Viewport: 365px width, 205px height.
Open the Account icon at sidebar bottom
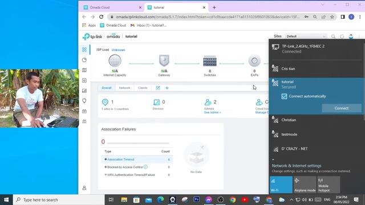point(84,188)
